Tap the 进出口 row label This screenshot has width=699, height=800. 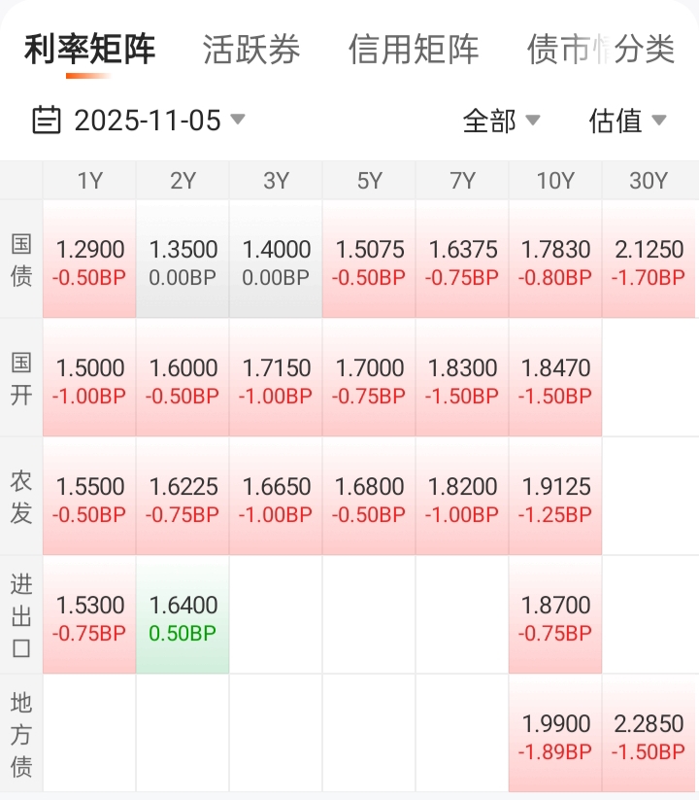pyautogui.click(x=21, y=616)
